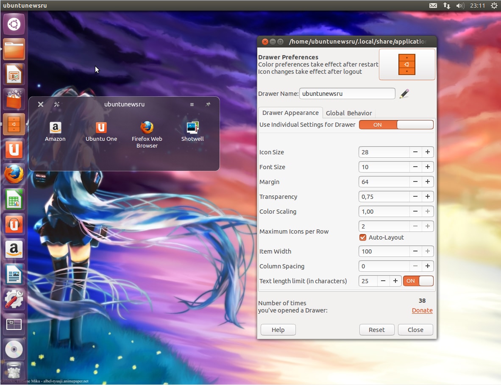Click in the Drawer Name text field

tap(347, 94)
